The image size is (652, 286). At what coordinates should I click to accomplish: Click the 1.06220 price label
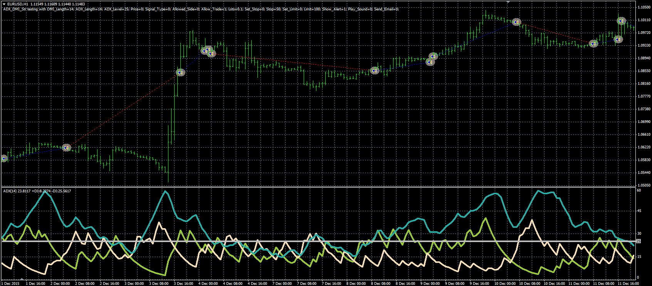(644, 147)
